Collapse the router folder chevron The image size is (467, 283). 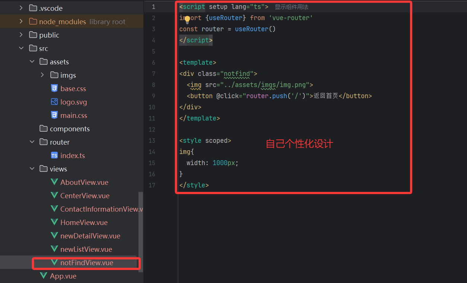(x=32, y=142)
